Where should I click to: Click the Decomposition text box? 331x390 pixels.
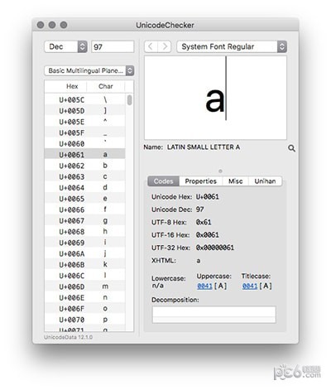click(214, 315)
